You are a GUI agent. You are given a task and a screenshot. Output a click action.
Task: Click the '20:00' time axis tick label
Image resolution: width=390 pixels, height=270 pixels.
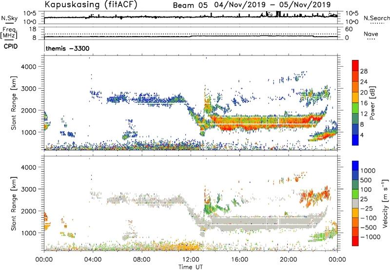[289, 260]
